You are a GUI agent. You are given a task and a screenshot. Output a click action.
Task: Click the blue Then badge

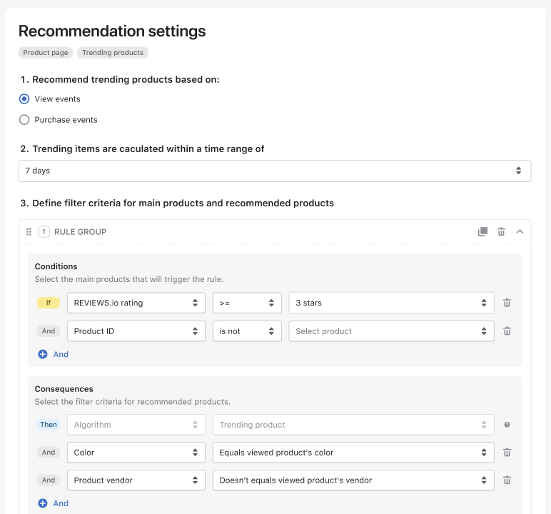click(49, 425)
